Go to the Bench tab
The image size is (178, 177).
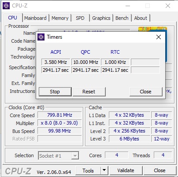[122, 18]
